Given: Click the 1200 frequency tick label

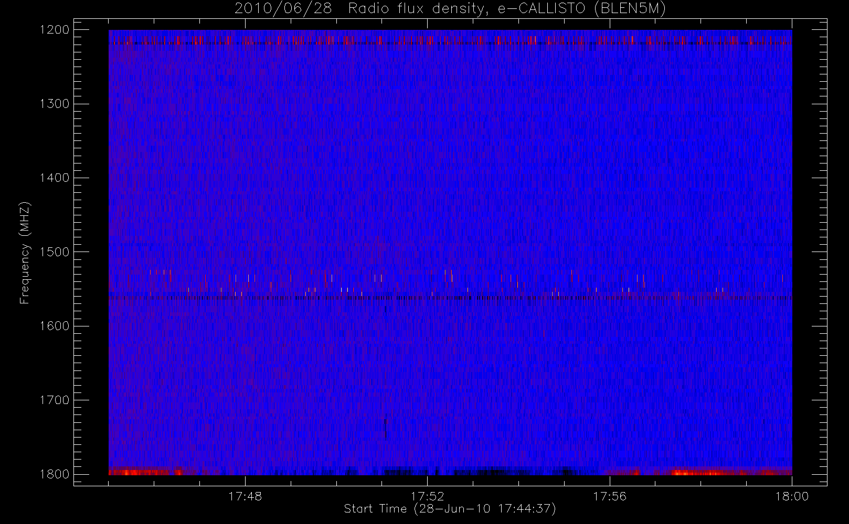Looking at the screenshot, I should pos(55,30).
